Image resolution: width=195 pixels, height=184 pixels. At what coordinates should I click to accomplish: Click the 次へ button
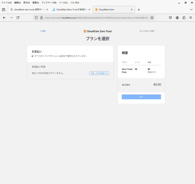pyautogui.click(x=141, y=97)
